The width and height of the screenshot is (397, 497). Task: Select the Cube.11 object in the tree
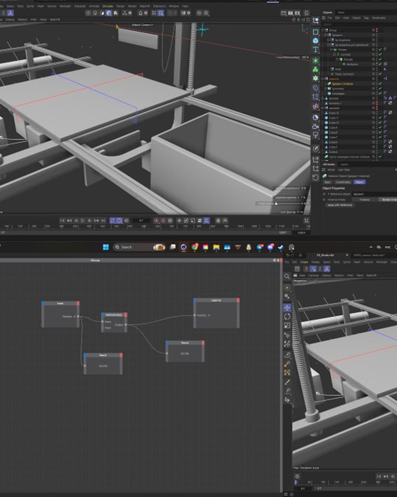point(334,118)
